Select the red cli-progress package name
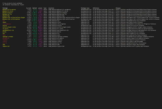The width and height of the screenshot is (162, 109). (7, 24)
